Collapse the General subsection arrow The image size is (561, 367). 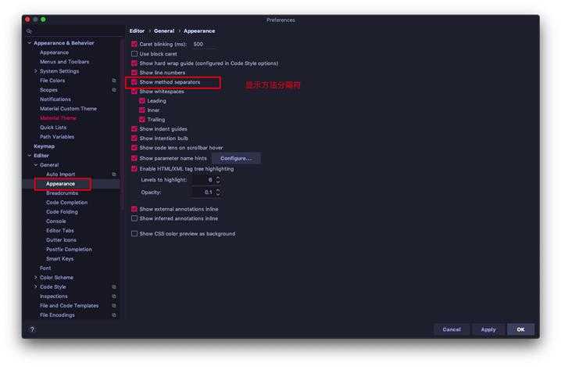pos(36,165)
